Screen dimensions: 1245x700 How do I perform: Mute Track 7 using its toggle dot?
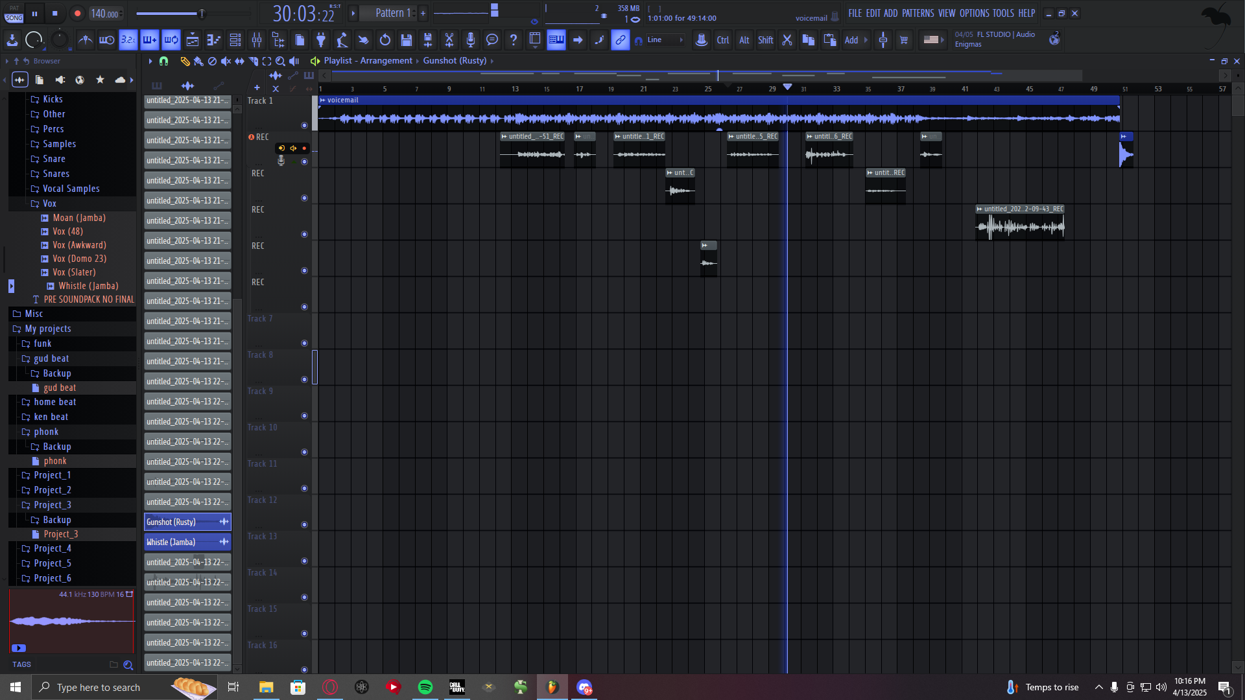tap(304, 343)
